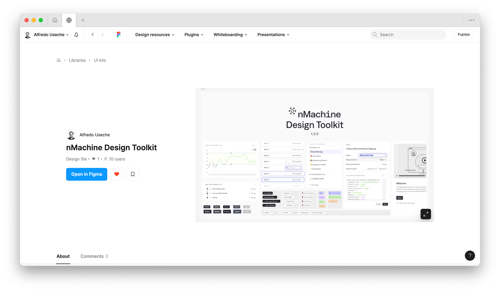Click the account avatar in top bar
500x292 pixels.
pyautogui.click(x=28, y=35)
